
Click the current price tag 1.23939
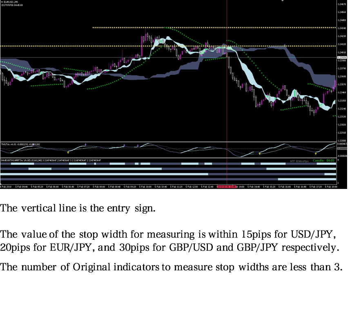(342, 57)
